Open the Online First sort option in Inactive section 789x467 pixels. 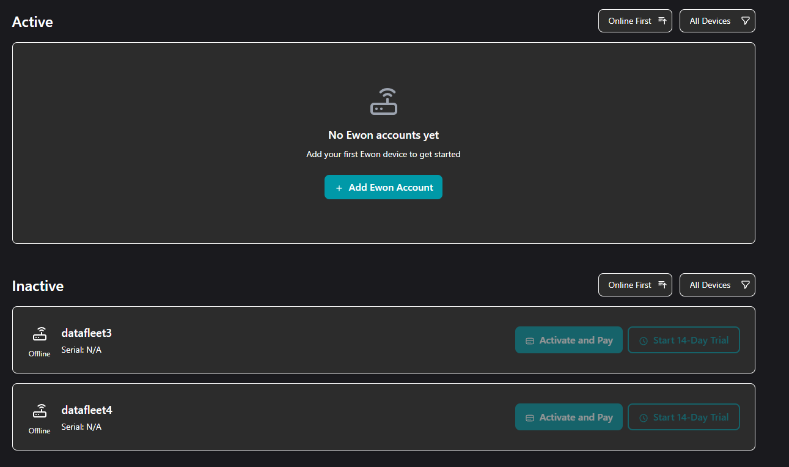coord(635,284)
